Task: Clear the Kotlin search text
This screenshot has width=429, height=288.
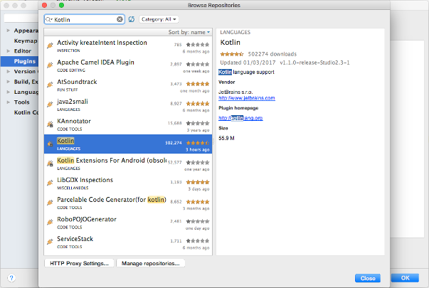Action: click(x=120, y=19)
